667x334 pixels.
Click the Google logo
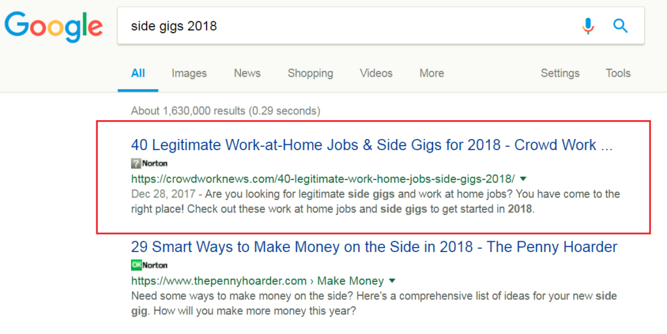(53, 26)
